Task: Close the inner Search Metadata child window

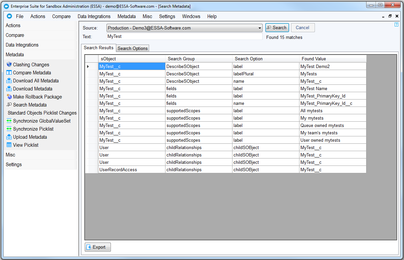Action: point(397,16)
